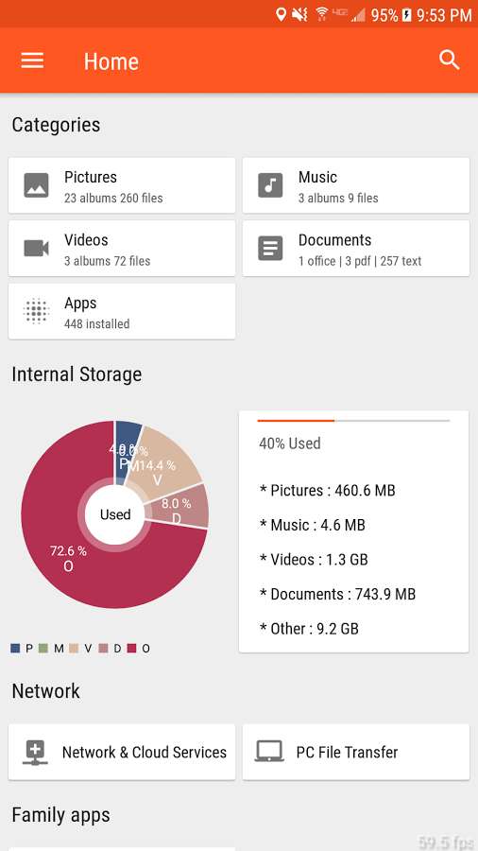The height and width of the screenshot is (851, 478).
Task: Open Documents 1 office 3 pdf card
Action: (x=356, y=249)
